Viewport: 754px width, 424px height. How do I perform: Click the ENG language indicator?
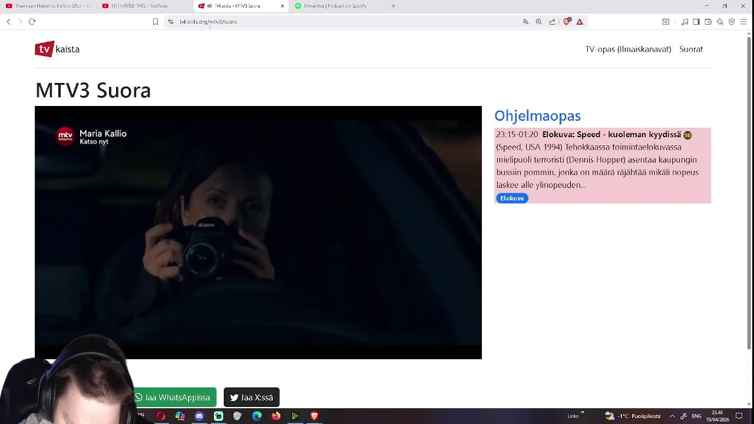point(697,416)
